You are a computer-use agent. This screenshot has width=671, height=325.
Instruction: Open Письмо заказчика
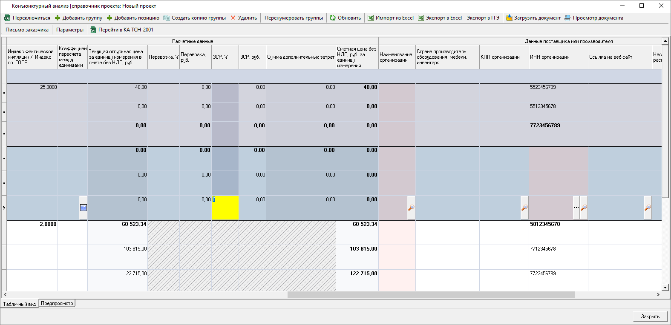pyautogui.click(x=27, y=30)
